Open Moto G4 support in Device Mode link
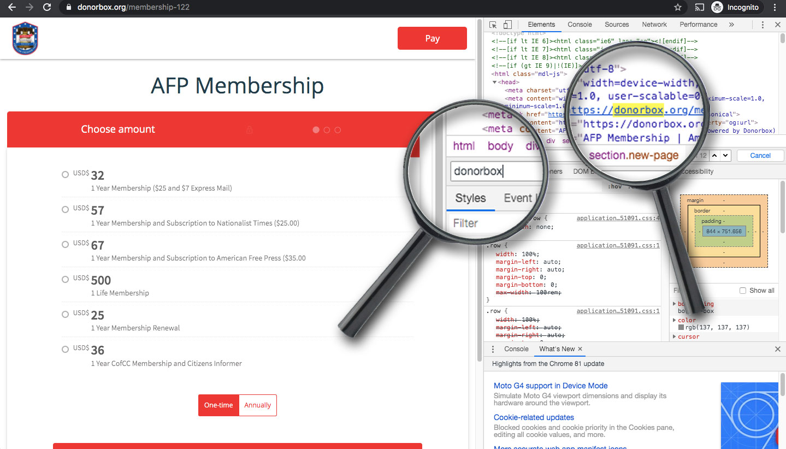786x449 pixels. tap(551, 386)
